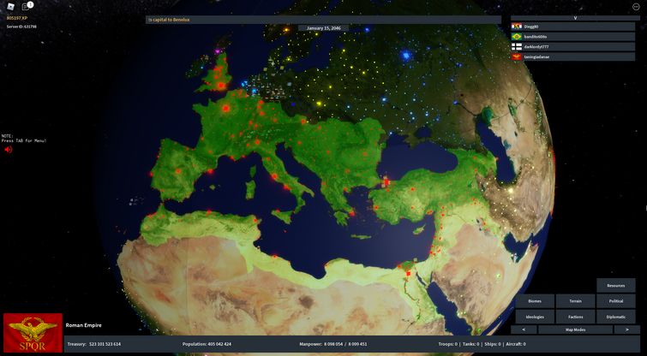Open the Roblox menu logo icon
The height and width of the screenshot is (356, 647).
coord(11,6)
